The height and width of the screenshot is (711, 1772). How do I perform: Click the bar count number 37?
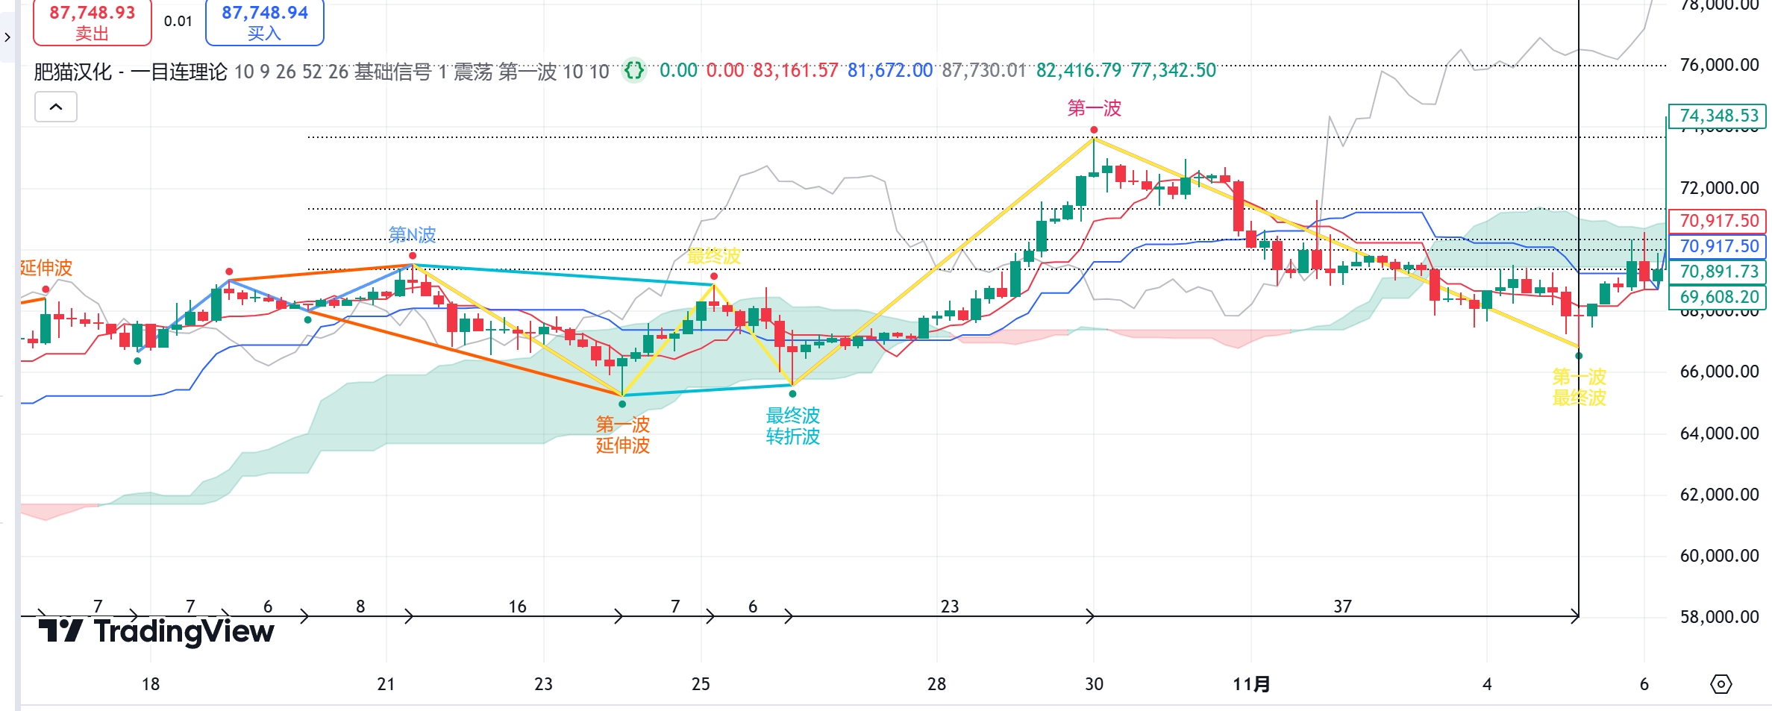click(1342, 607)
